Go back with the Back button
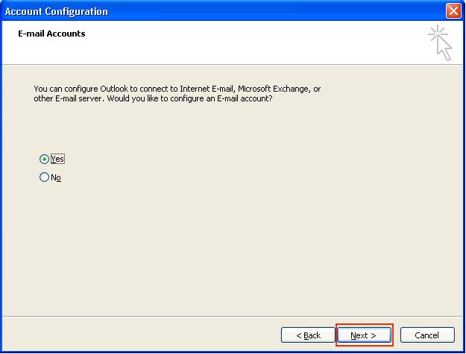466x354 pixels. click(x=308, y=335)
